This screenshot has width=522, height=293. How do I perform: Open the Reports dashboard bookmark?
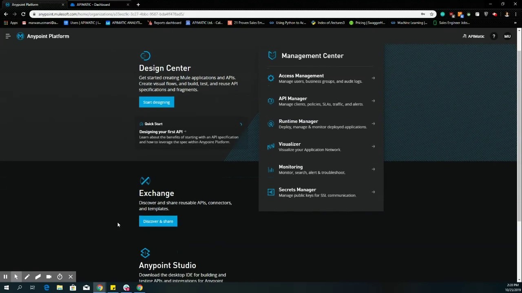pos(164,23)
